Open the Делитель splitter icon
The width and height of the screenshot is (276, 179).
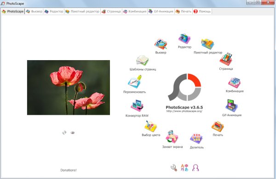pyautogui.click(x=196, y=139)
